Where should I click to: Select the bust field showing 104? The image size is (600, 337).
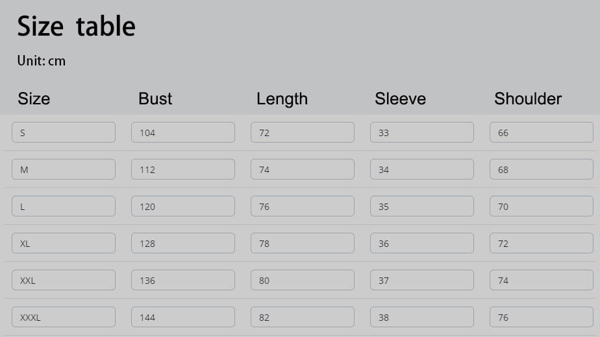(x=183, y=132)
